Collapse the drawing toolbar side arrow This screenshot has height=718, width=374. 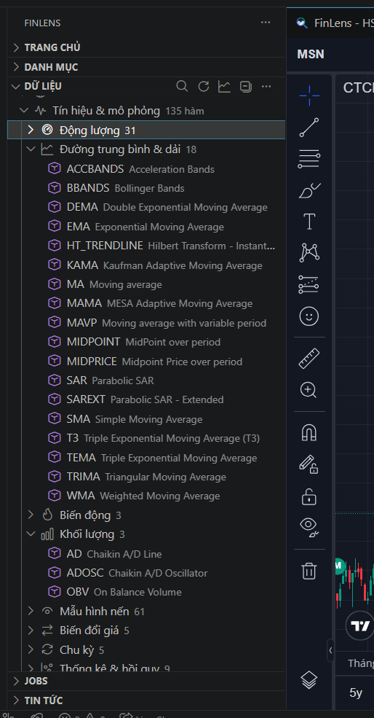tap(330, 650)
